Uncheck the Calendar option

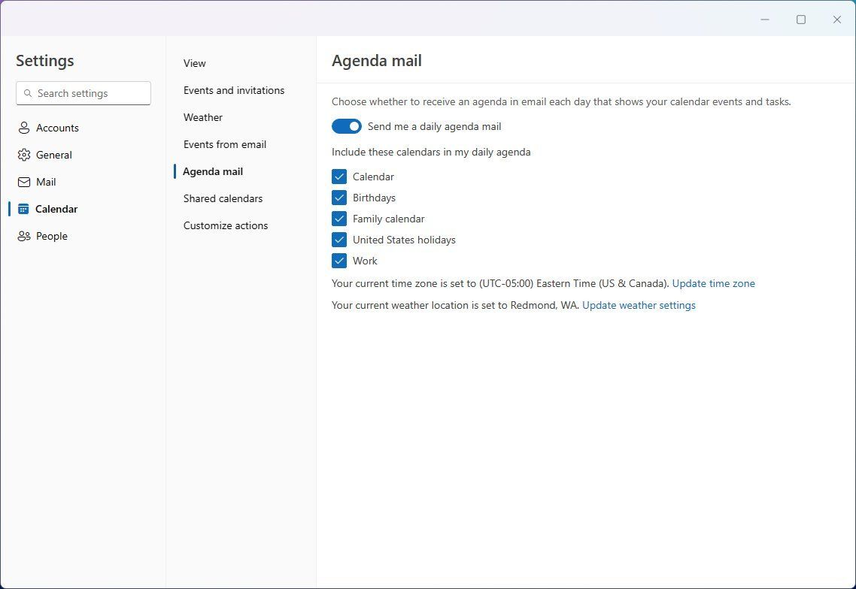click(x=338, y=177)
